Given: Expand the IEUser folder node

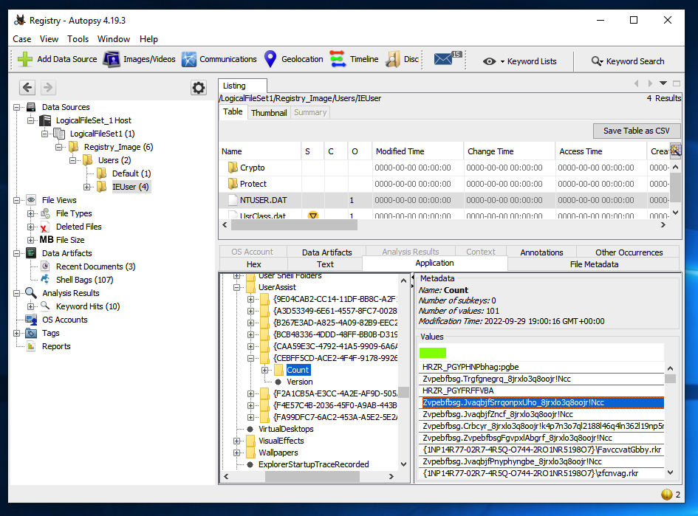Looking at the screenshot, I should 88,187.
